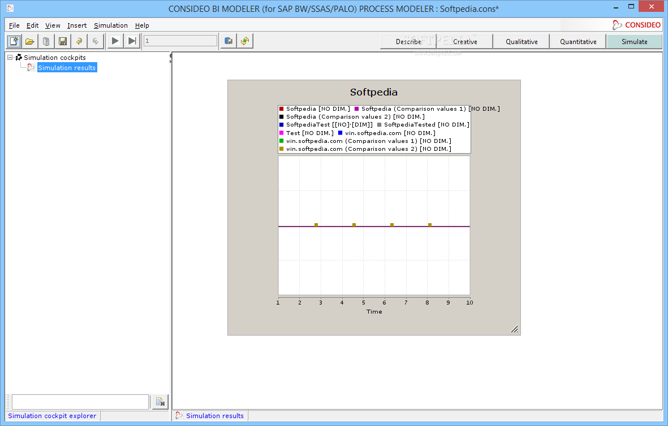
Task: Click the simulation step number field
Action: click(x=180, y=41)
